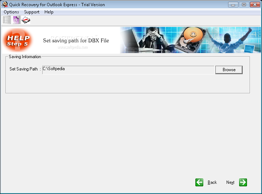Click the hard drive banner image
This screenshot has width=262, height=194.
[190, 40]
